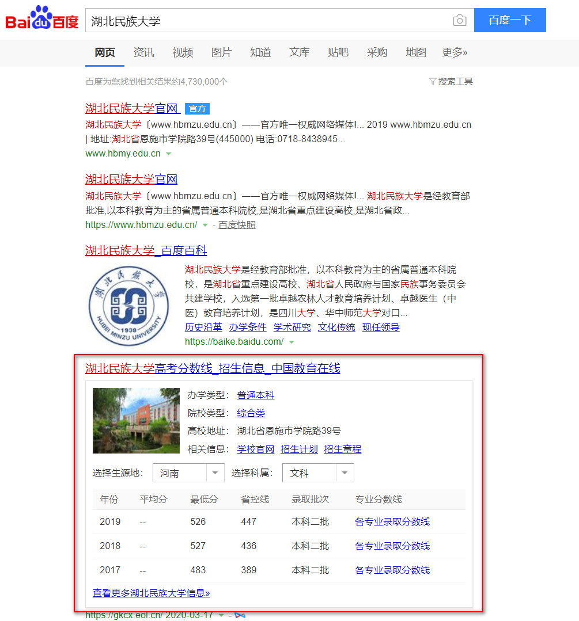Image resolution: width=579 pixels, height=621 pixels.
Task: Click 2019 各专业录取分数线 link
Action: coord(392,522)
